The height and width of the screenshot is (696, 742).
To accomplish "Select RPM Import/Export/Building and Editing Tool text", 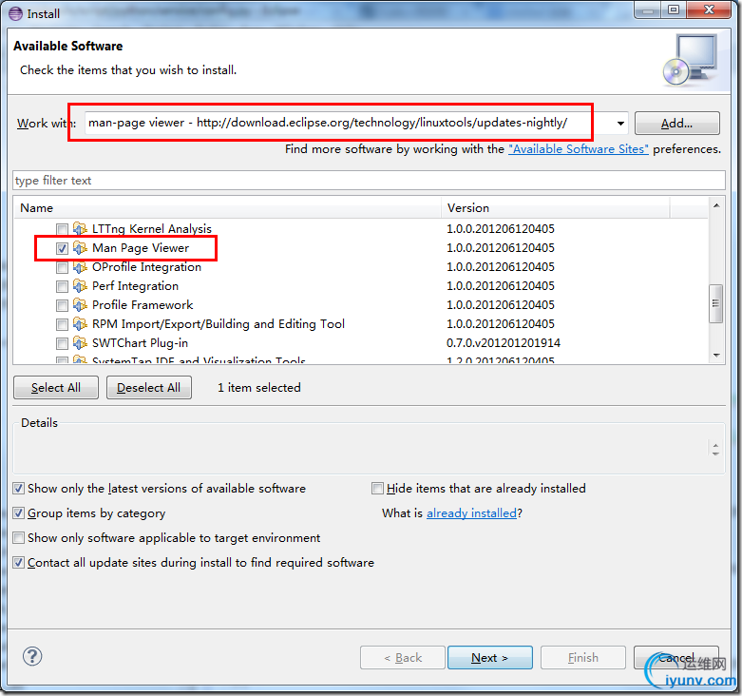I will pyautogui.click(x=219, y=324).
